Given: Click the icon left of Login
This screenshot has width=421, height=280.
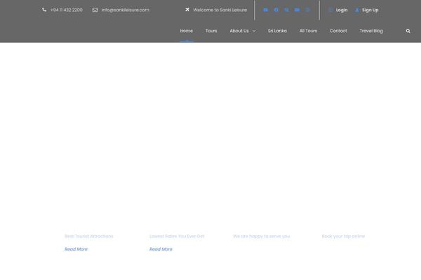Looking at the screenshot, I should click(x=330, y=10).
